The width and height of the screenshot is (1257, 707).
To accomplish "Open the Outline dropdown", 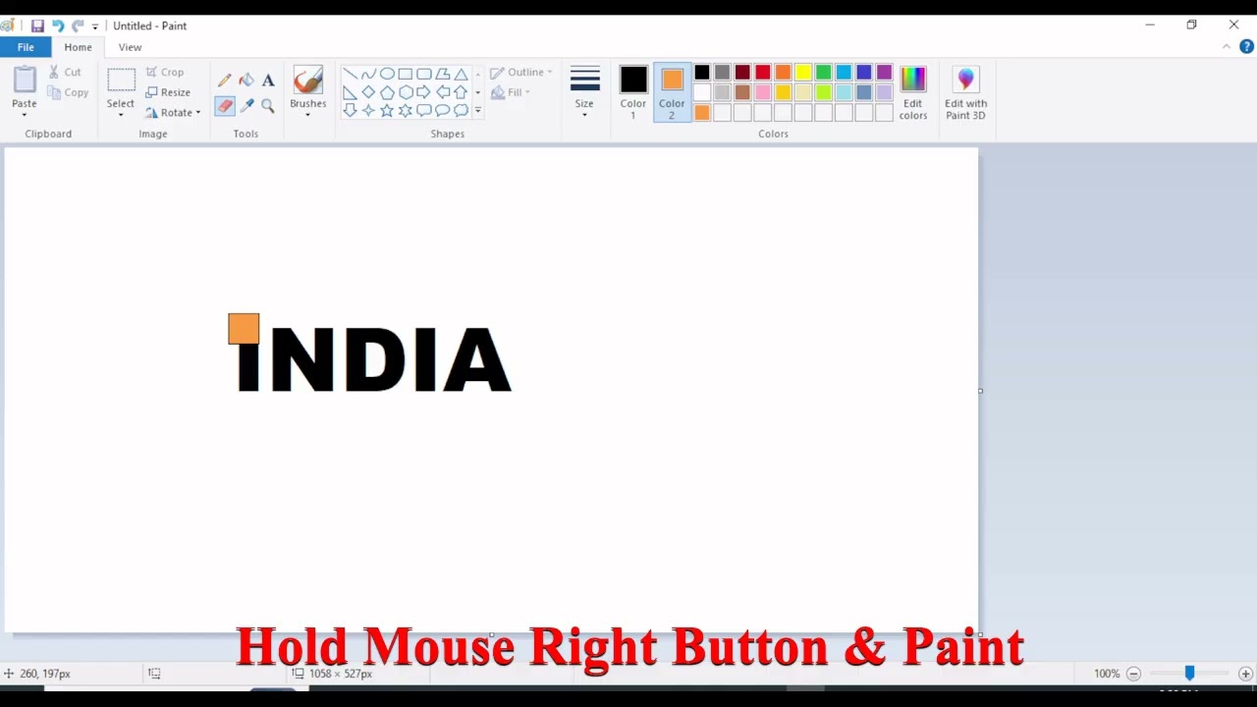I will 521,73.
